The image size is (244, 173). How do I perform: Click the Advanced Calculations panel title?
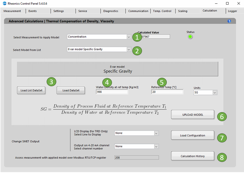point(61,21)
